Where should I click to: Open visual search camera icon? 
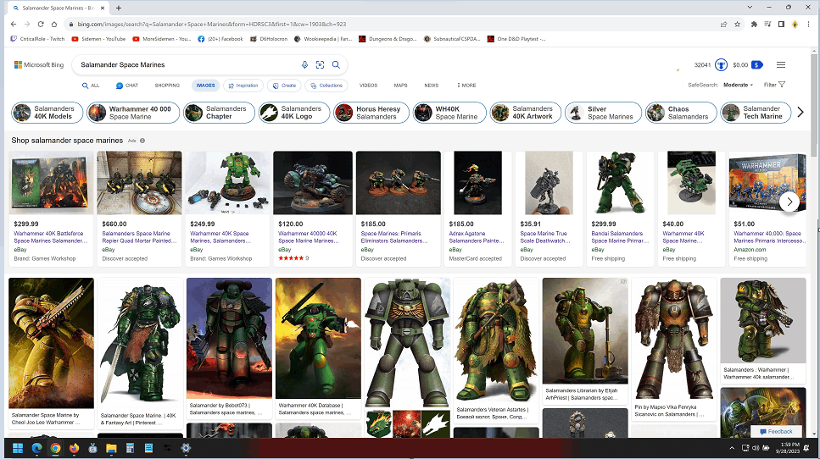pos(320,64)
